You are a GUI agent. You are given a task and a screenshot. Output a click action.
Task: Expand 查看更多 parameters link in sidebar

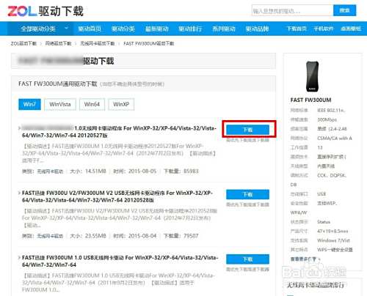(x=305, y=259)
